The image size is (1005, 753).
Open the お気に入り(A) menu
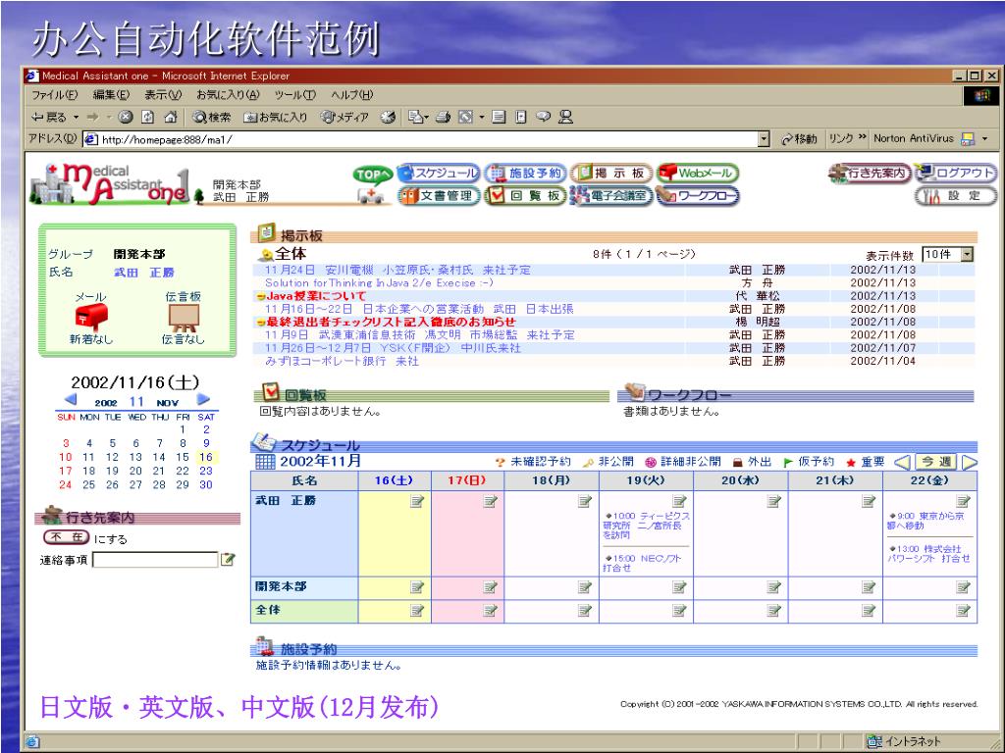228,95
